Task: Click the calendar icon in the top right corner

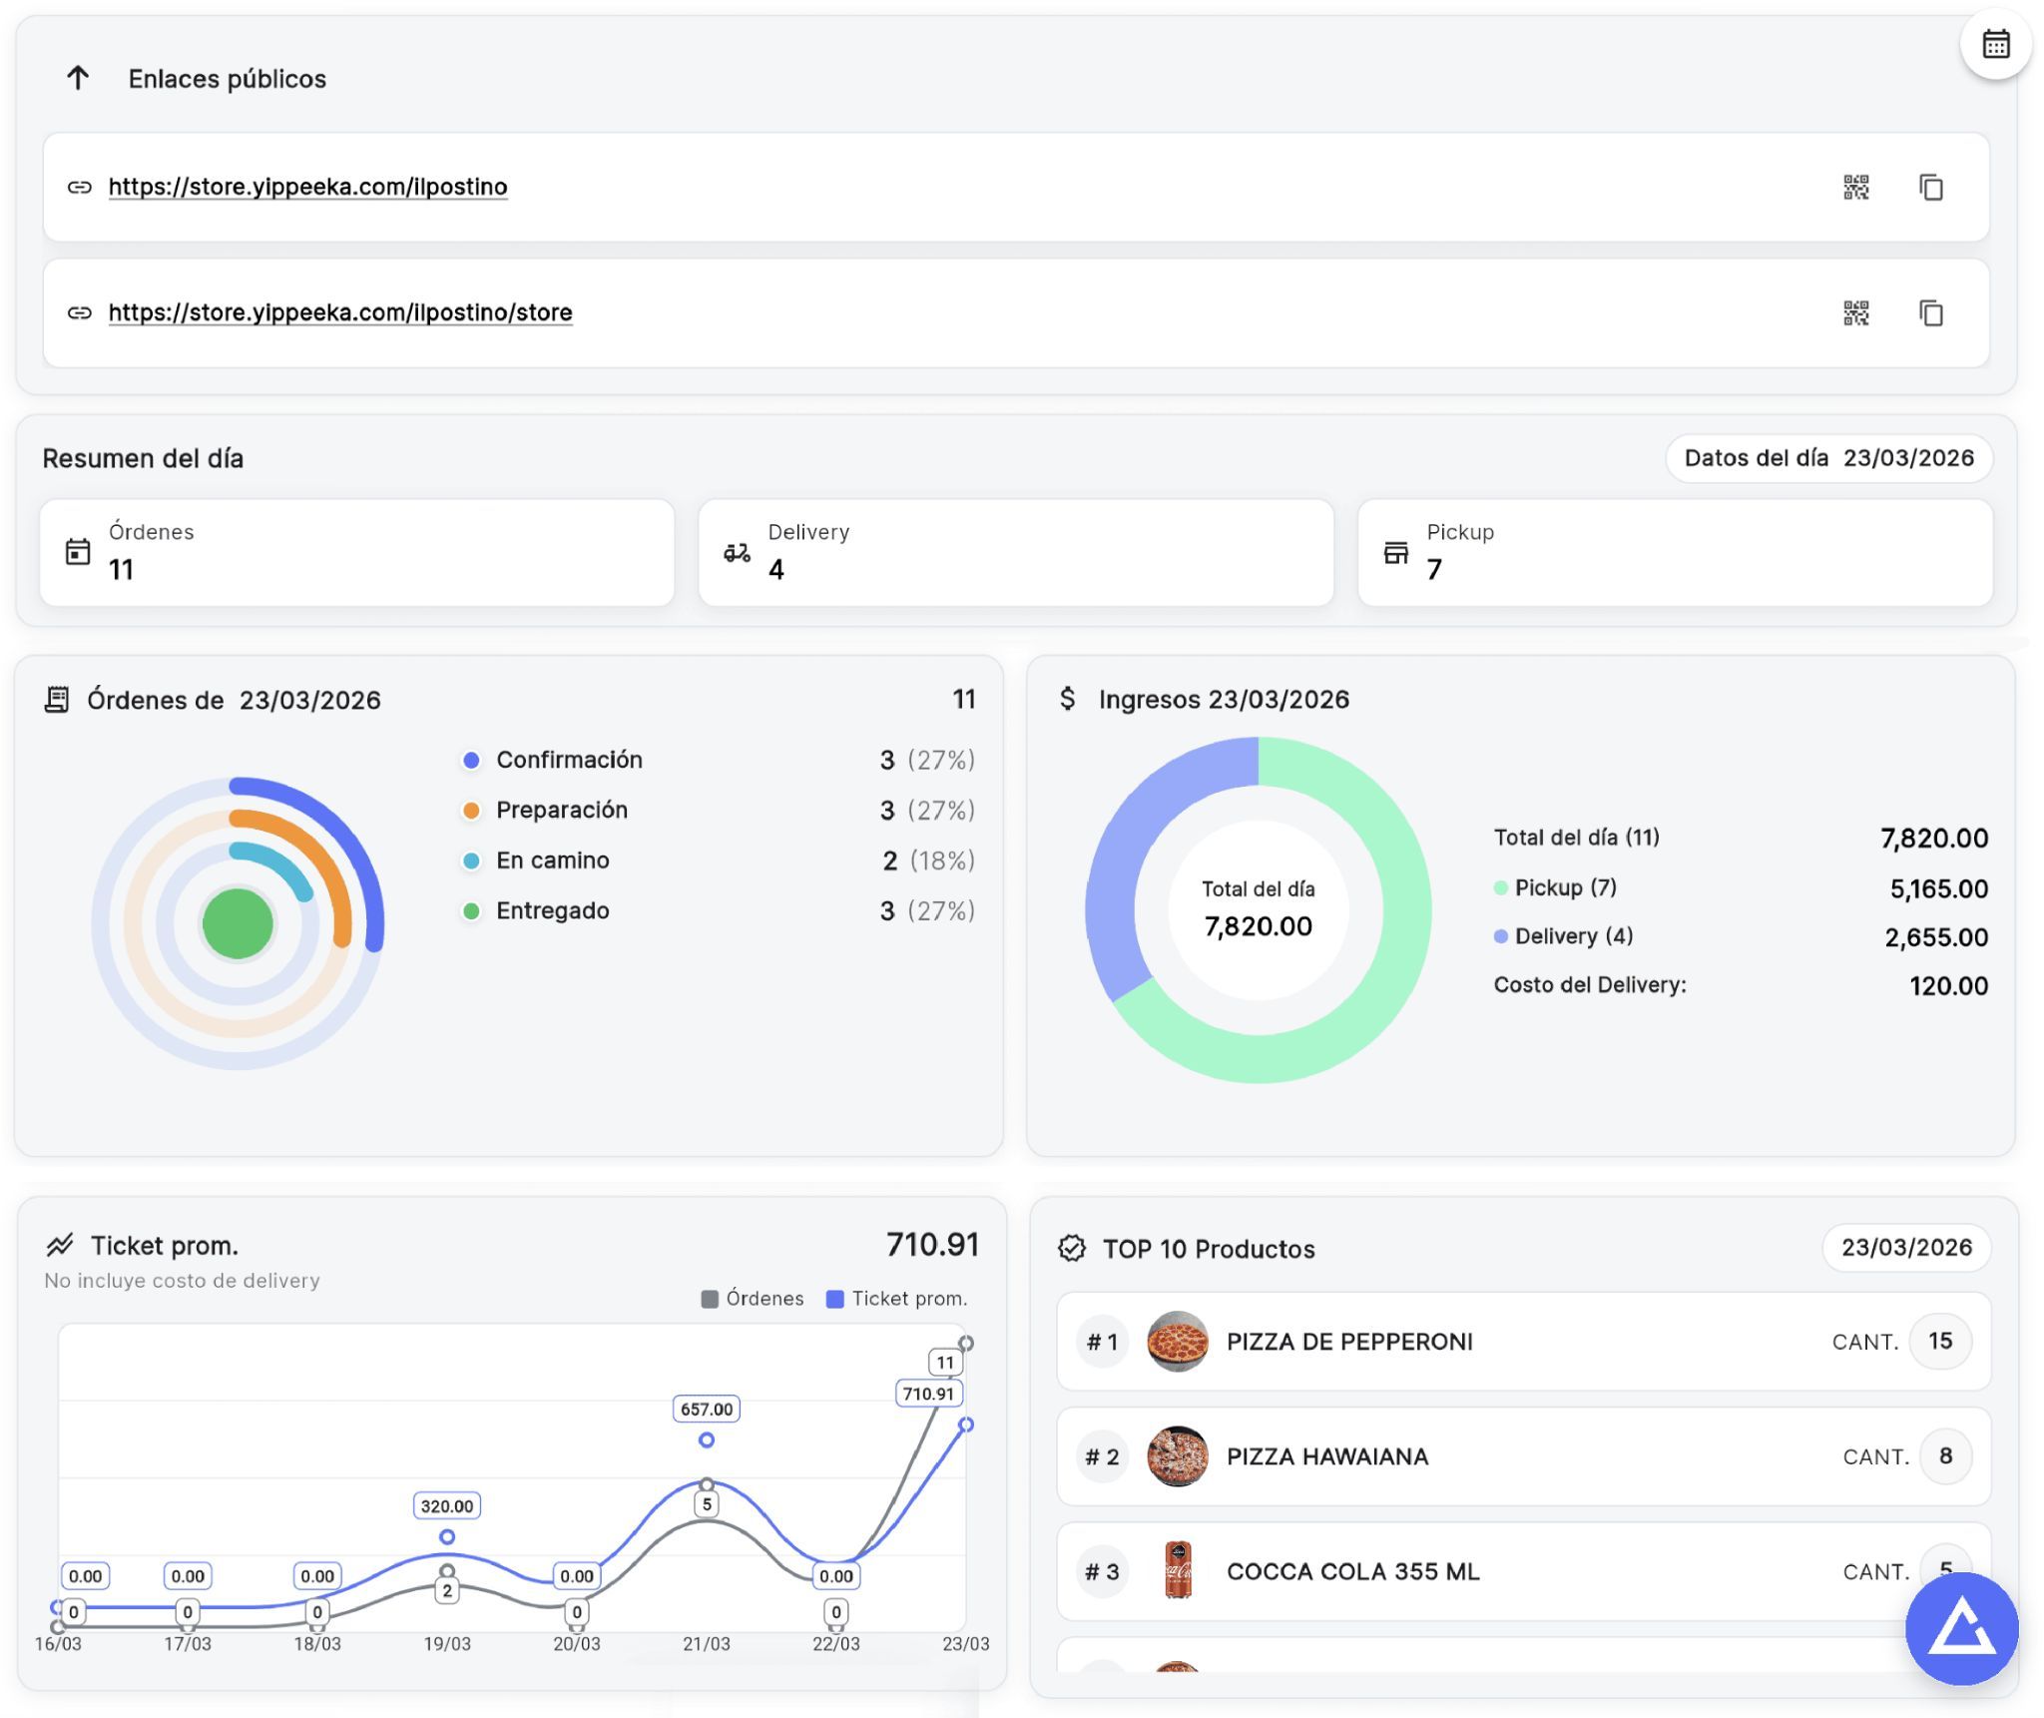Action: [x=1994, y=44]
